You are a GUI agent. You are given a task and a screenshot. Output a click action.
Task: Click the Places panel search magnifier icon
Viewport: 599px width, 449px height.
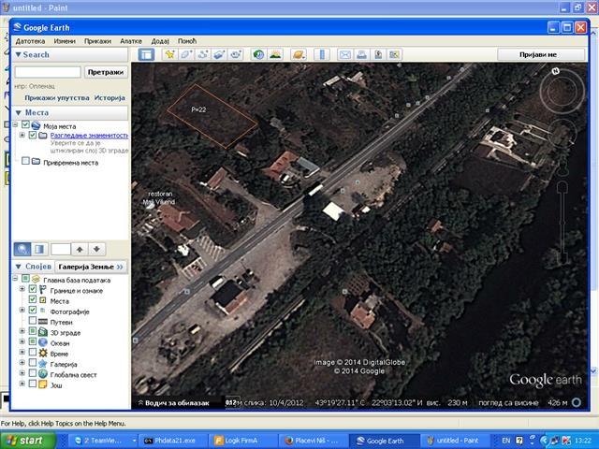22,250
